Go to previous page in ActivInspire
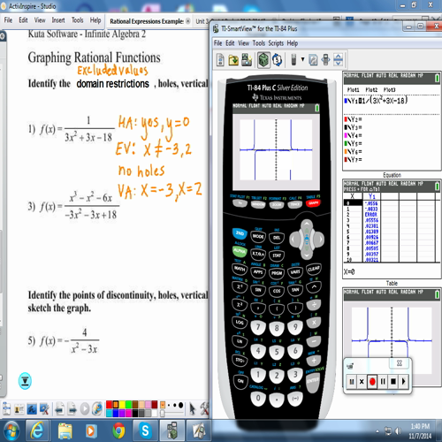This screenshot has width=442, height=442. (59, 409)
